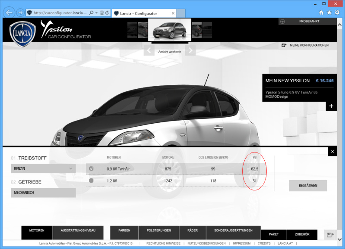Open Meine Konfigurationen
This screenshot has height=249, width=345.
307,45
